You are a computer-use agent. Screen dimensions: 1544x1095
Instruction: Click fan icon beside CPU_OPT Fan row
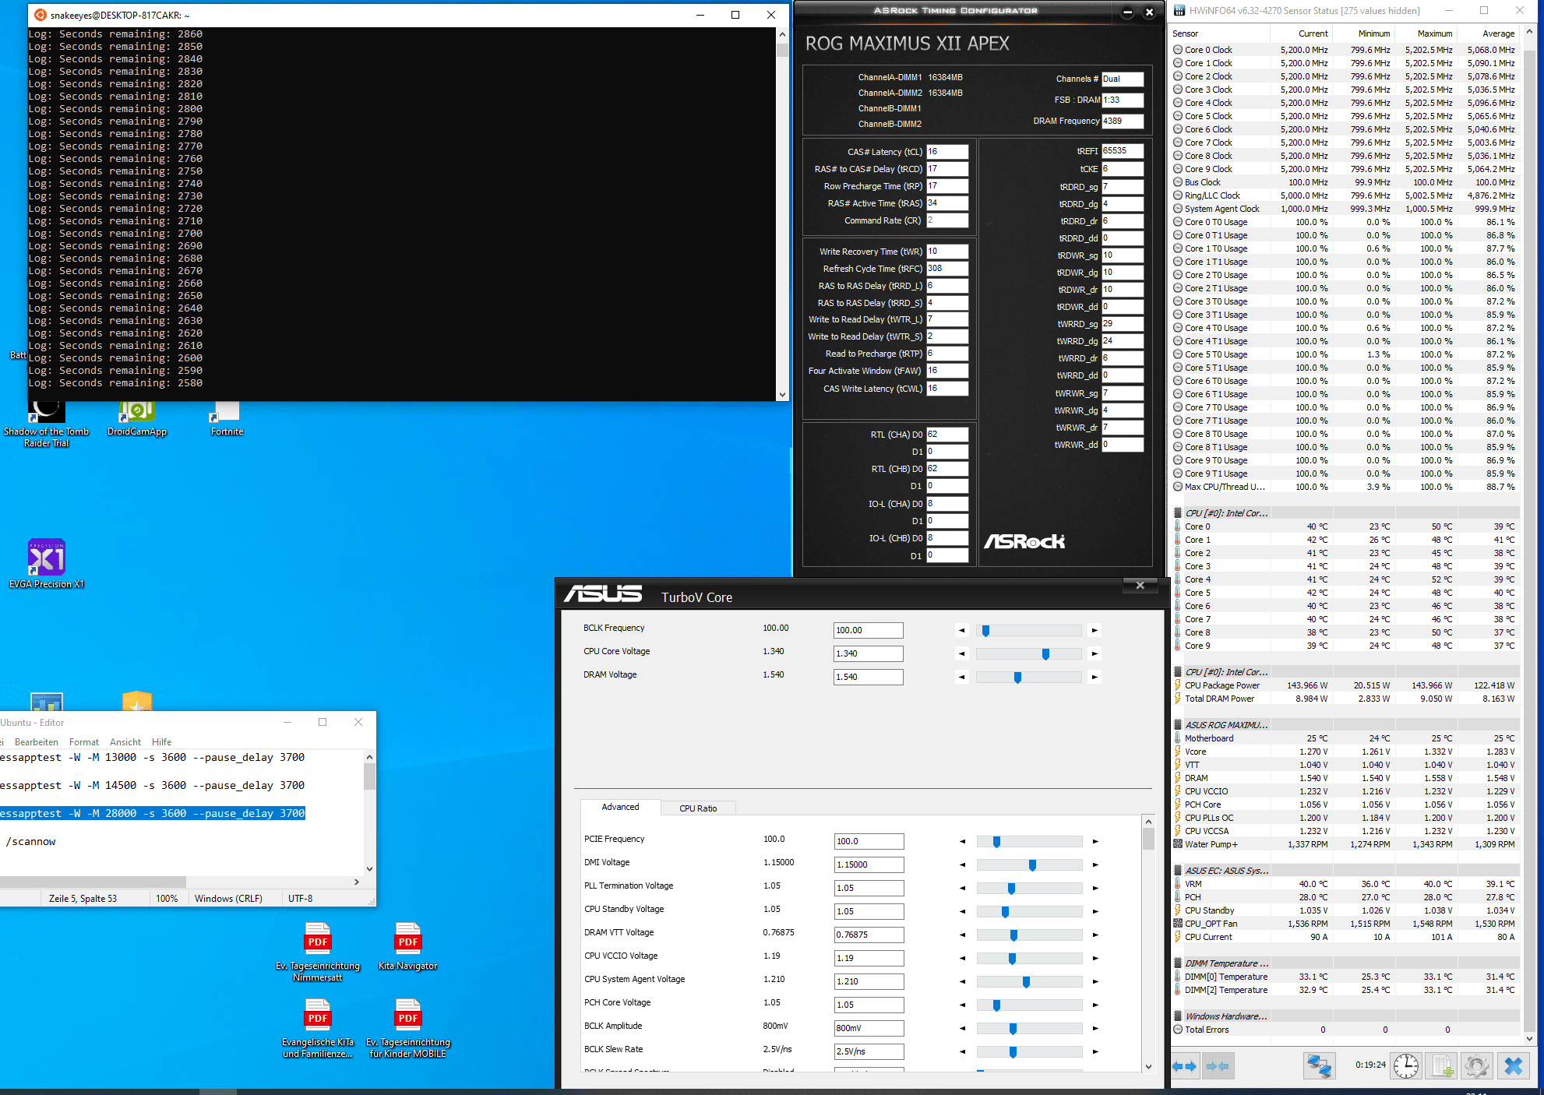(x=1178, y=924)
